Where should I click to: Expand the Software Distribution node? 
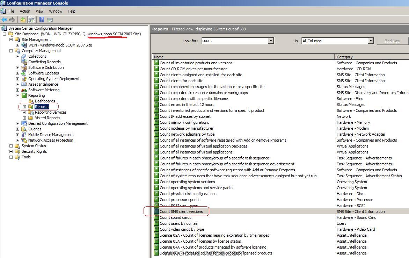pos(17,67)
